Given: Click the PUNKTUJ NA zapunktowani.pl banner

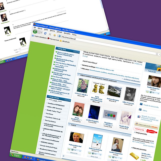Looking at the screenshot, I should (x=145, y=131).
